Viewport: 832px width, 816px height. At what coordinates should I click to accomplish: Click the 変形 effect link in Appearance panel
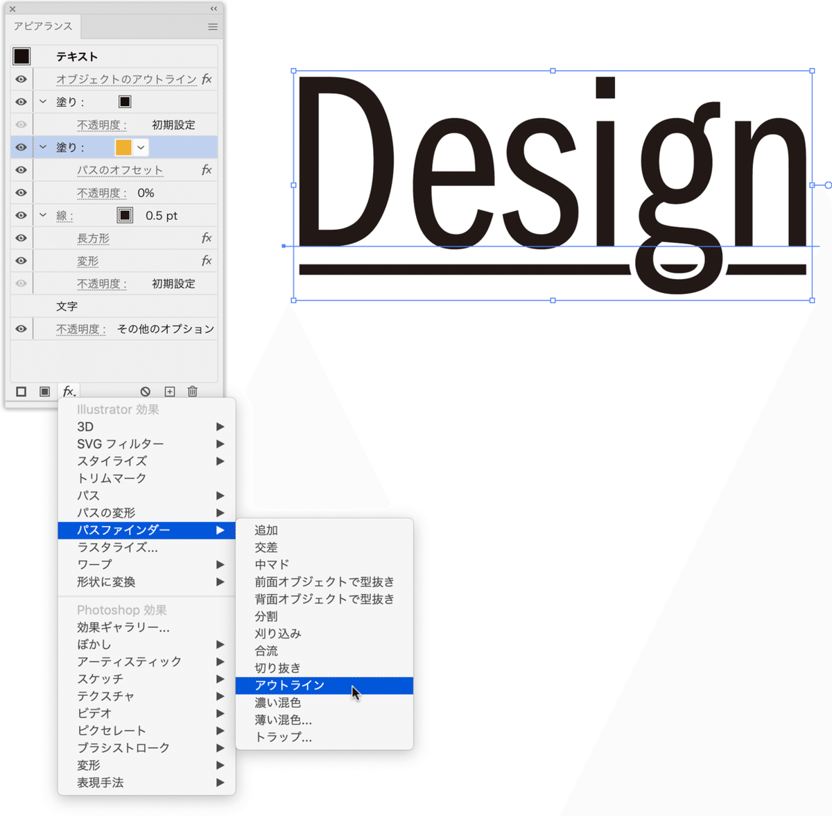tap(88, 261)
